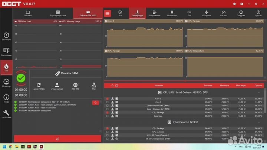The image size is (267, 150).
Task: Click the SSE flask icon
Action: (94, 85)
